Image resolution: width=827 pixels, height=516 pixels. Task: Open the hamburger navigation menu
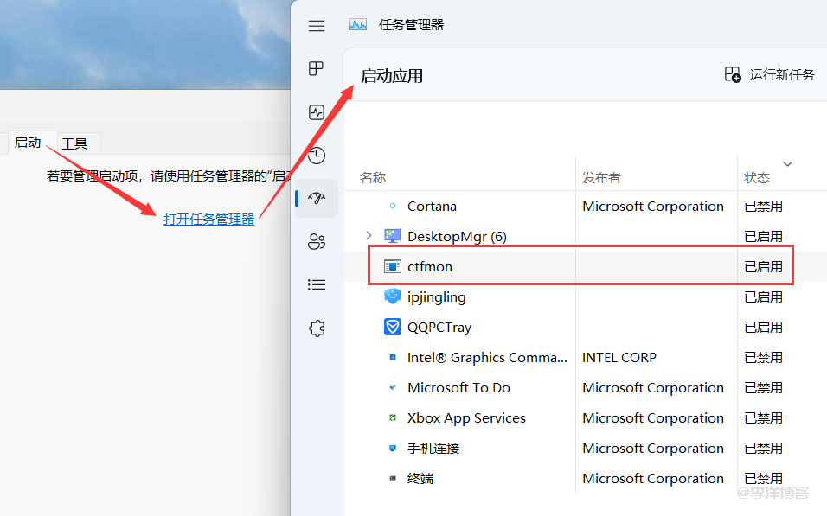point(317,26)
